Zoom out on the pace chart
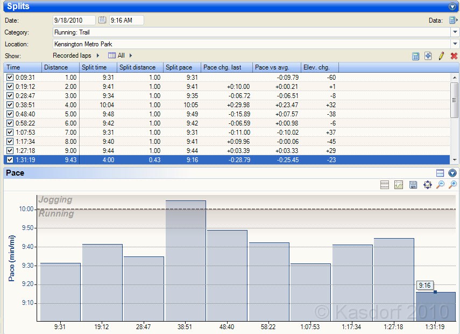This screenshot has width=460, height=334. click(x=440, y=185)
